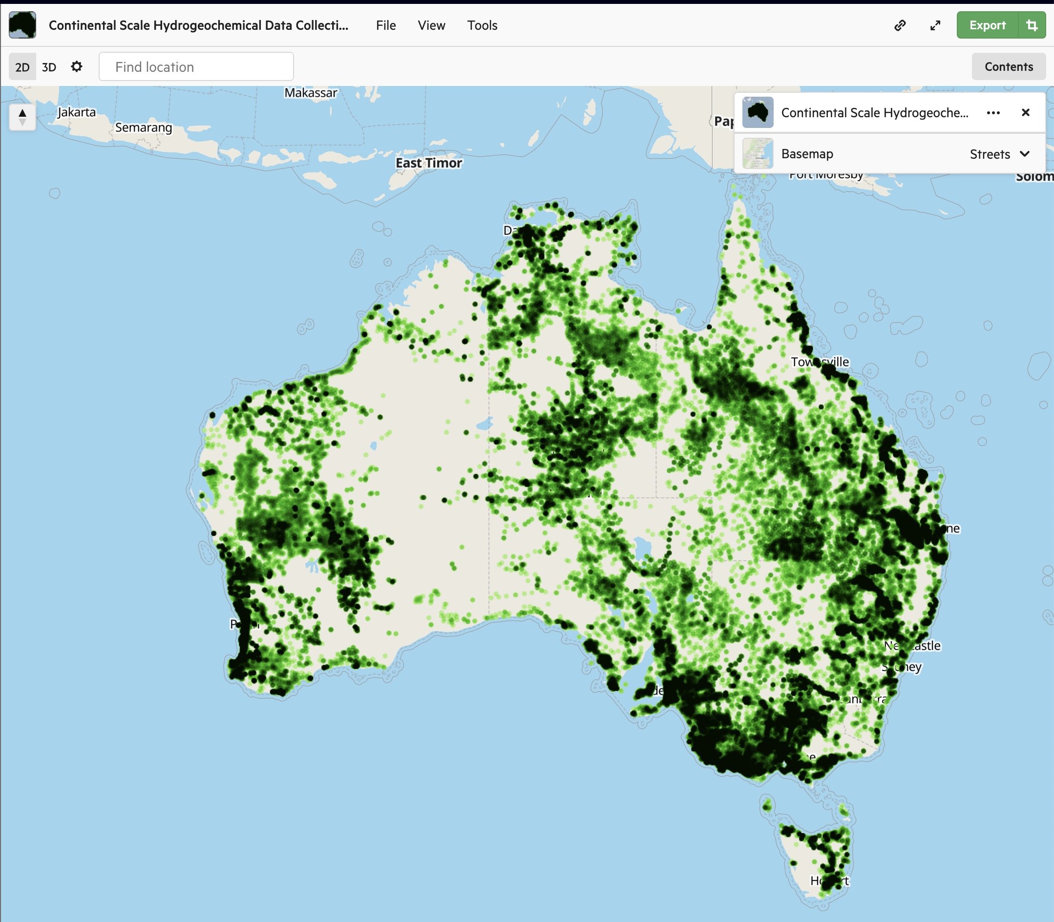Expand the Streets basemap dropdown
Viewport: 1054px width, 922px height.
pos(999,154)
